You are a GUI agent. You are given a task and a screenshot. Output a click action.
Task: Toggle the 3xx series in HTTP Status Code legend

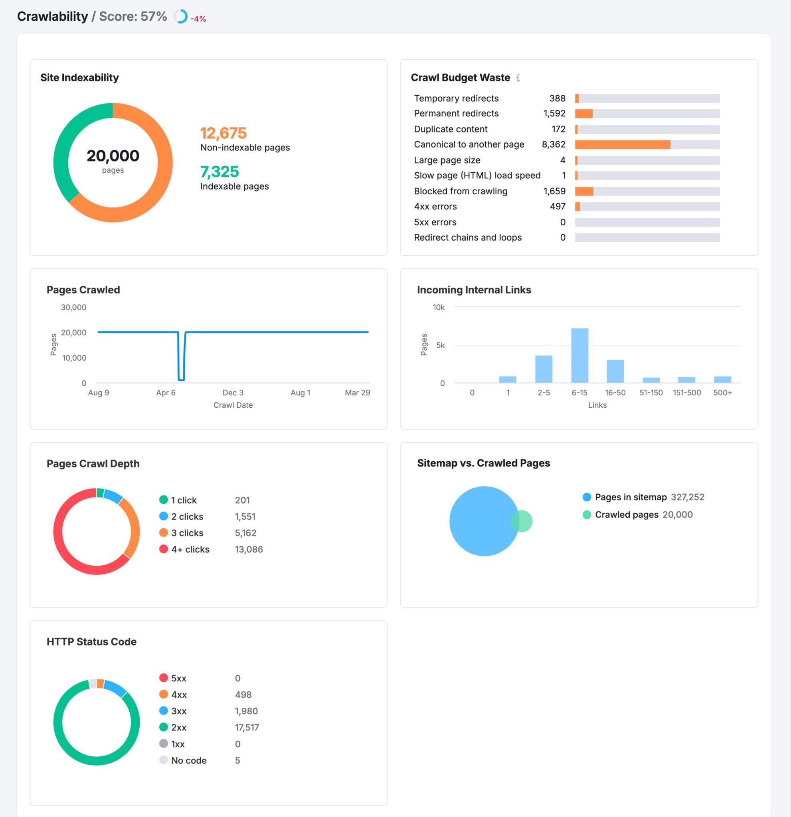point(179,711)
